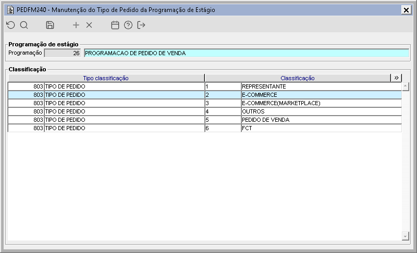Exit the form using the logout arrow icon
The width and height of the screenshot is (417, 253).
141,25
